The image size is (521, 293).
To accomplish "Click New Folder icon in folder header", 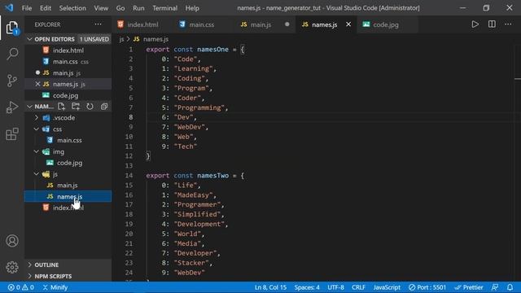I will (76, 107).
